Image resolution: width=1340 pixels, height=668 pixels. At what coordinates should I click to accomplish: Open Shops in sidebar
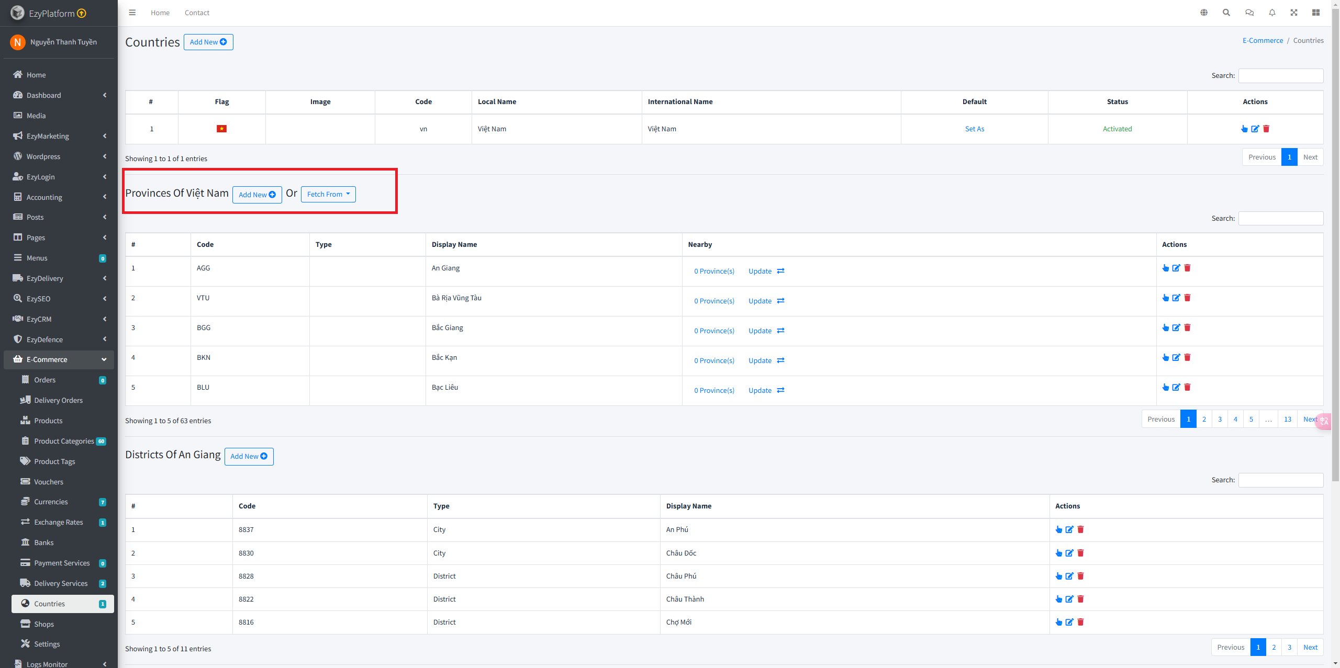(x=63, y=624)
